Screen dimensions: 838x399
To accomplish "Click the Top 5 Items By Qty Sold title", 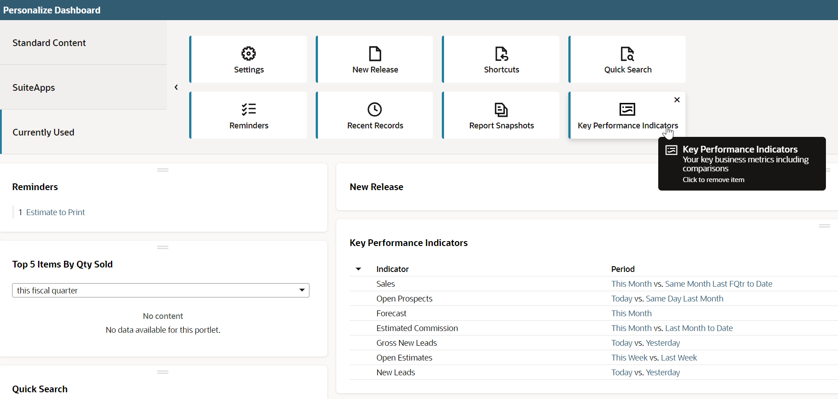I will (63, 264).
